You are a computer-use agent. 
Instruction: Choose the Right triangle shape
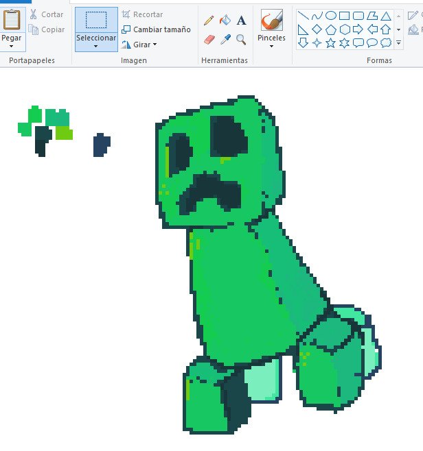303,29
